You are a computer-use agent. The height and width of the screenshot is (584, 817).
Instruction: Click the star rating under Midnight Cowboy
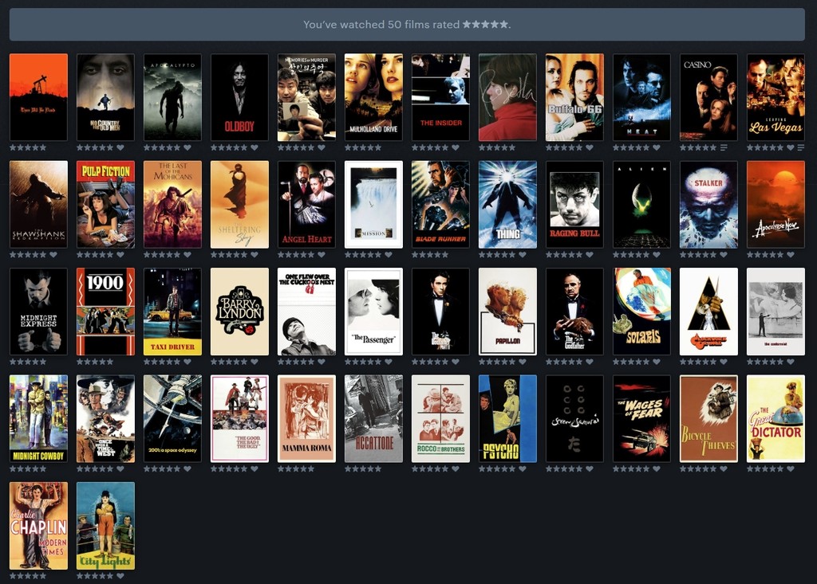[28, 469]
